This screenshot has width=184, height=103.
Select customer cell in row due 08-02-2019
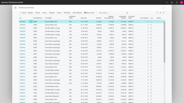click(x=52, y=74)
